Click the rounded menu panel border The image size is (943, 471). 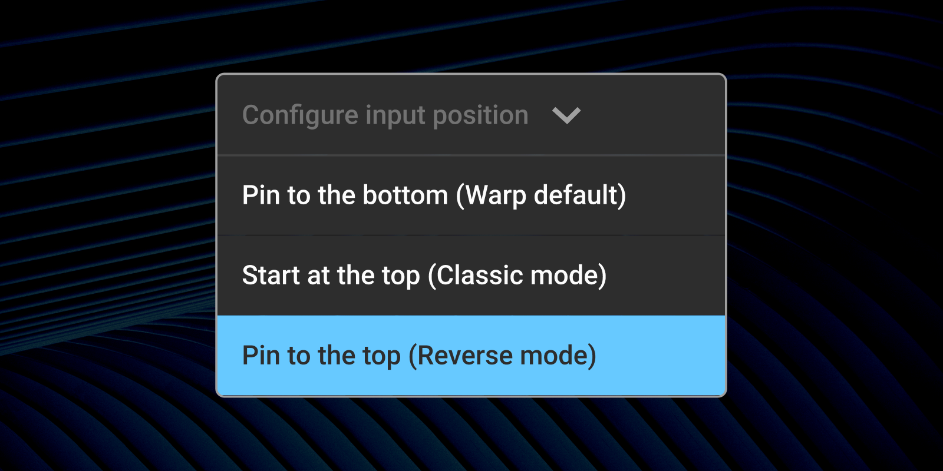coord(219,235)
